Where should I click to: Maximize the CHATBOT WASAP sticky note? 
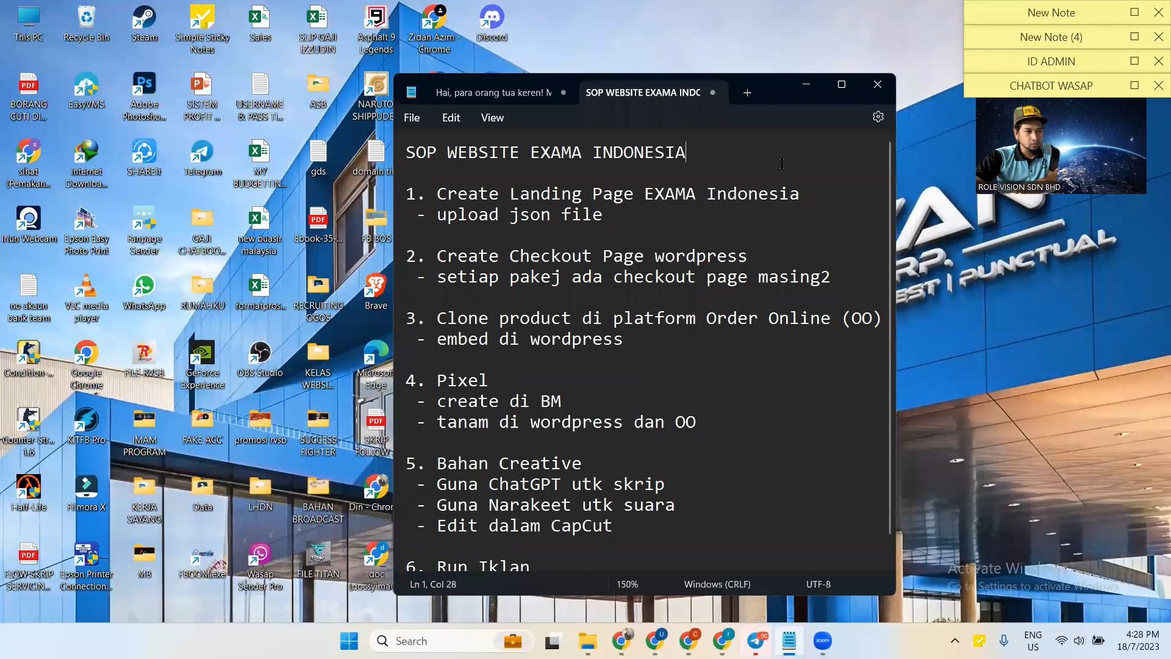pyautogui.click(x=1134, y=85)
